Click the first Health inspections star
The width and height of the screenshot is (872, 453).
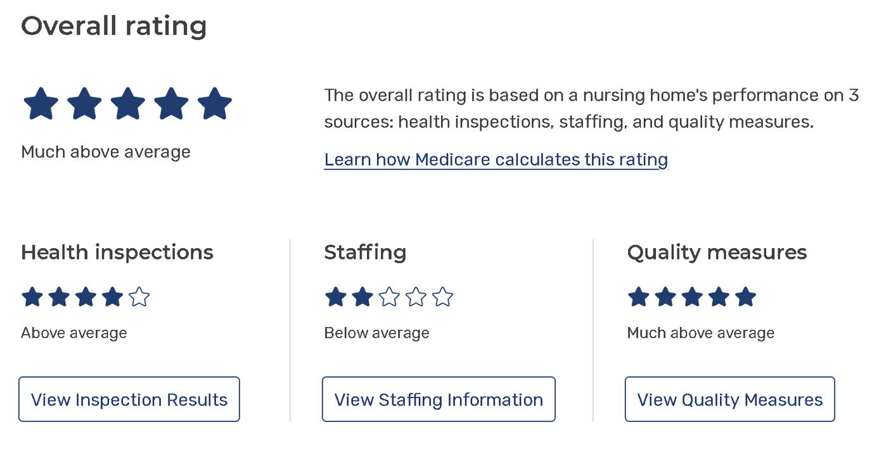[32, 297]
